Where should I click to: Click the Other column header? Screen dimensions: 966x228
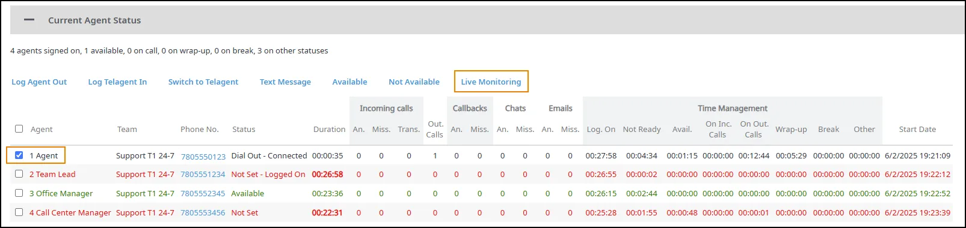pos(864,129)
